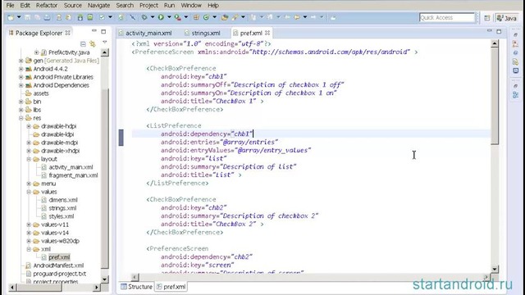Switch to the Structure tab below the editor
The height and width of the screenshot is (295, 525).
tap(136, 287)
